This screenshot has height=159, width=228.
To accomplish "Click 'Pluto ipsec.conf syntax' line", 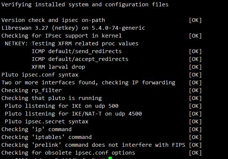I will pos(40,75).
